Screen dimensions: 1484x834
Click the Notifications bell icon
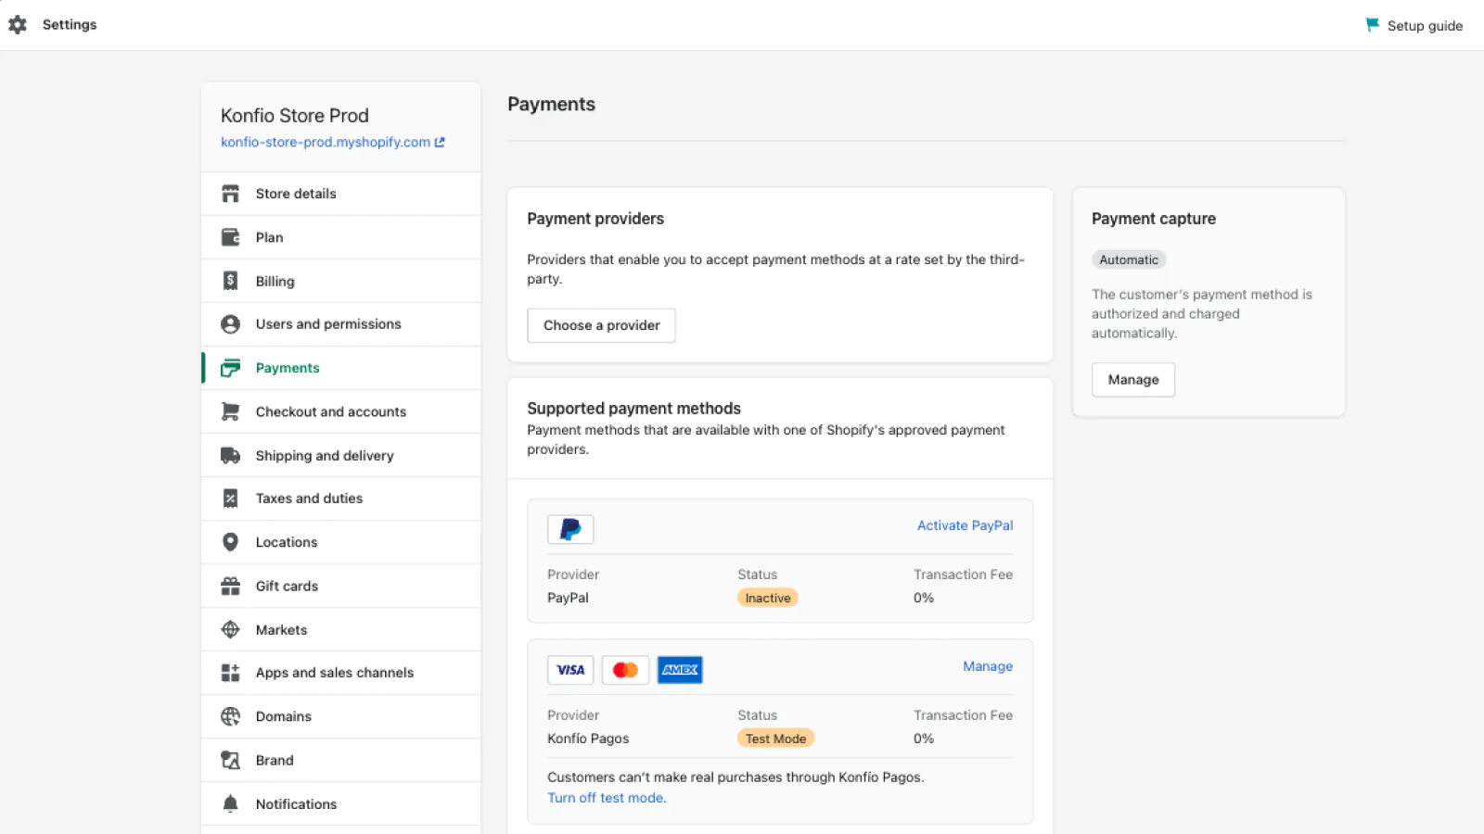click(x=230, y=803)
